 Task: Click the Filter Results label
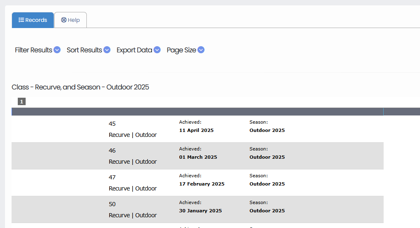point(33,50)
